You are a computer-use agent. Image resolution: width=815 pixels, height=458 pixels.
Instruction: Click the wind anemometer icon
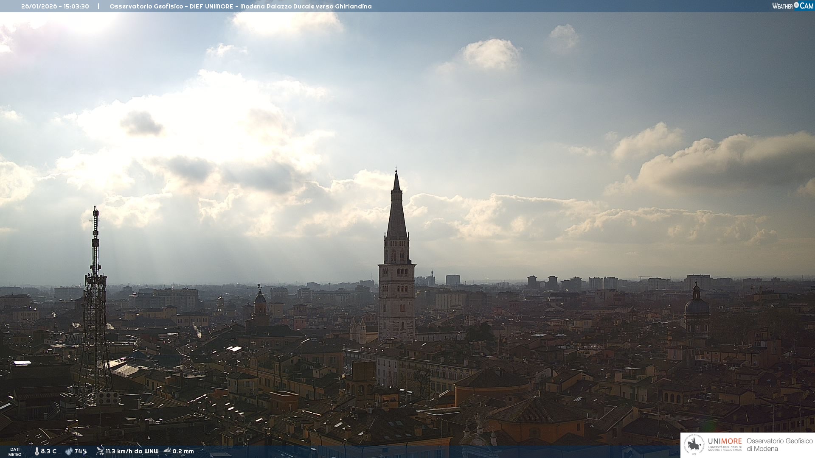100,451
